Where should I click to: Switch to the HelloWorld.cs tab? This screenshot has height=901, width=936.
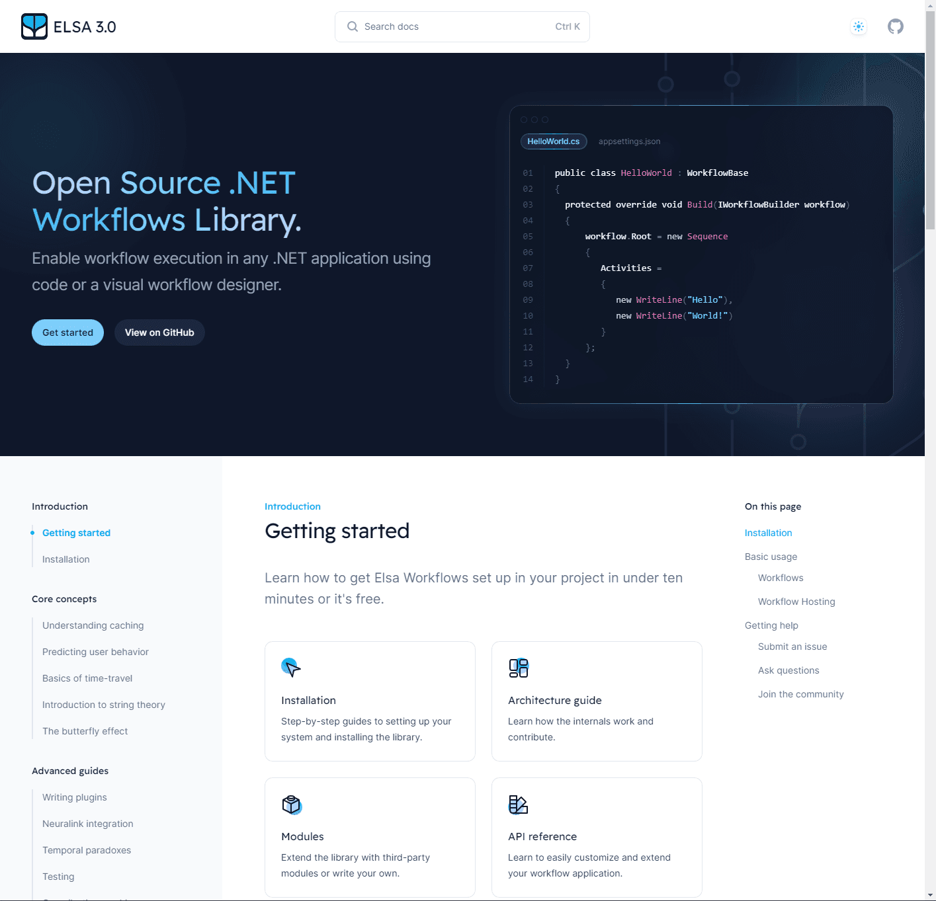(x=553, y=141)
